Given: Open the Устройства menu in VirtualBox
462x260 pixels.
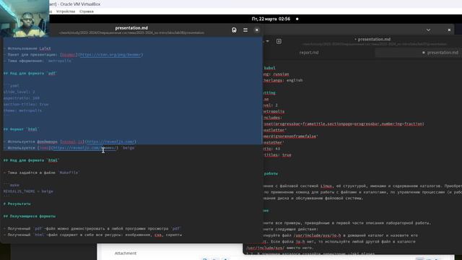Looking at the screenshot, I should click(66, 12).
